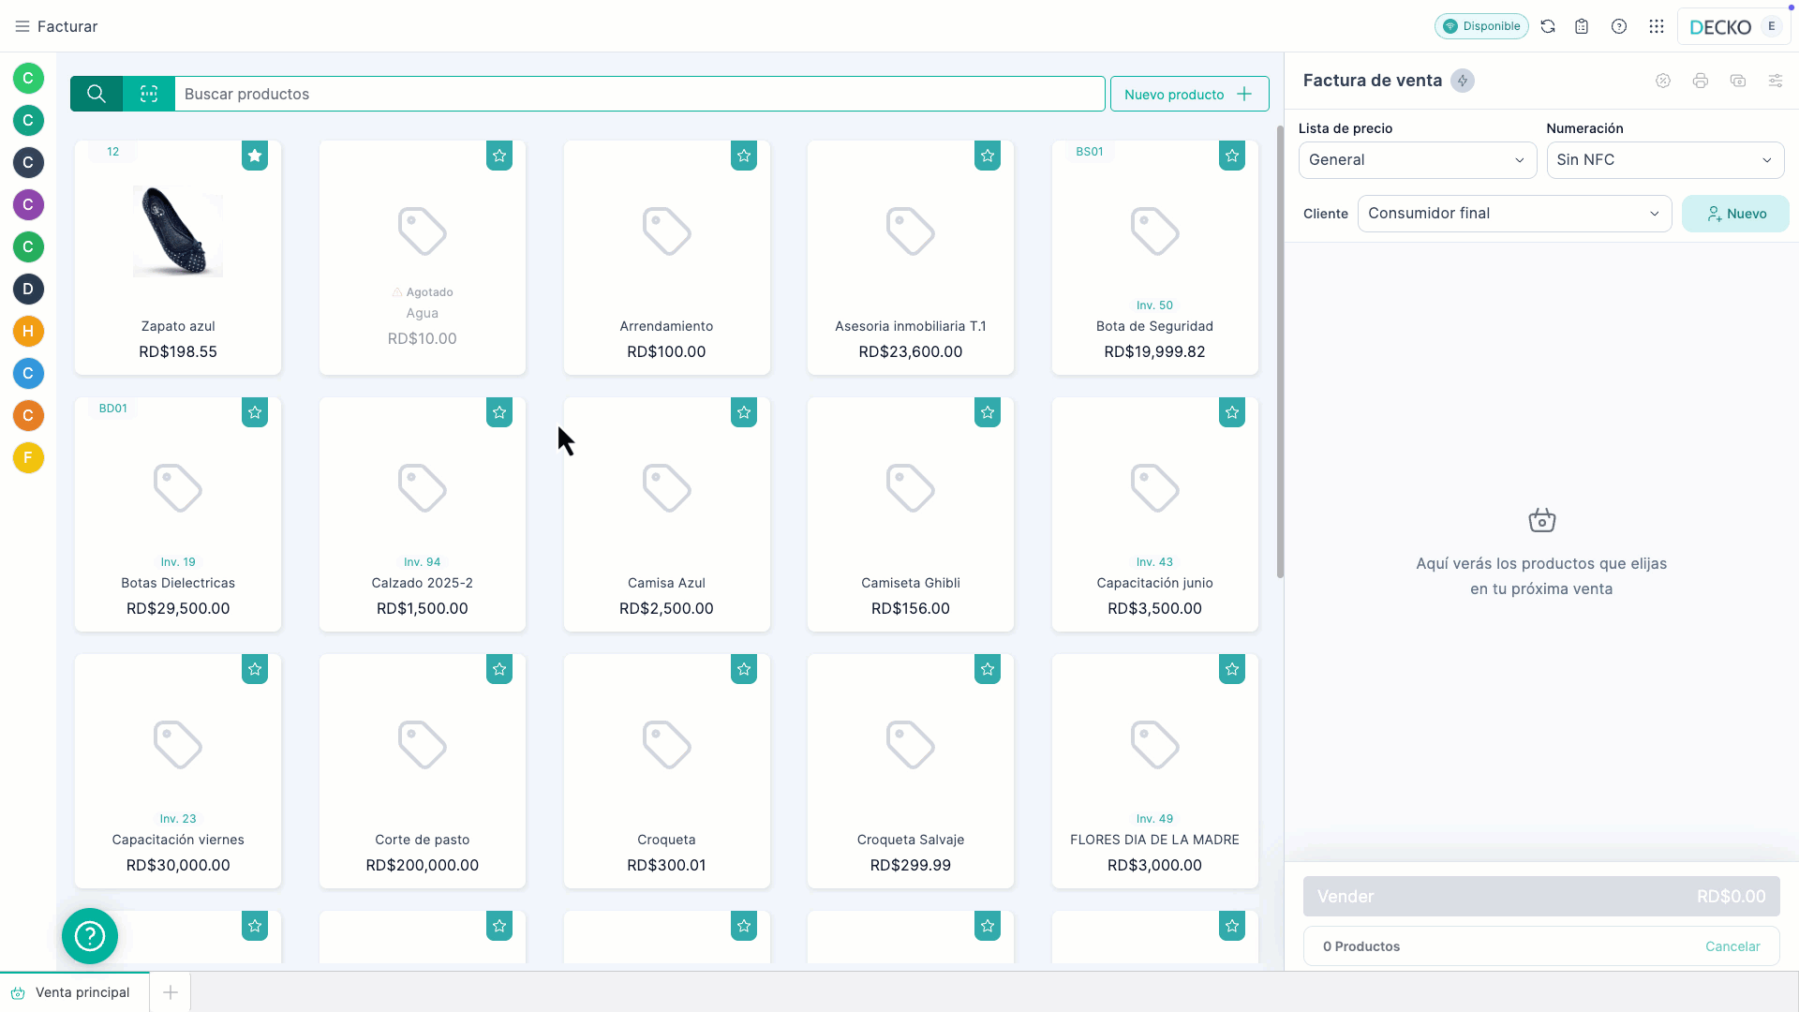Image resolution: width=1799 pixels, height=1012 pixels.
Task: Open the Lista de precio General dropdown
Action: click(1418, 160)
